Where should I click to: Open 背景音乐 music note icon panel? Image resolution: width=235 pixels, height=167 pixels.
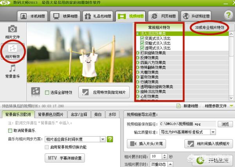point(13,71)
